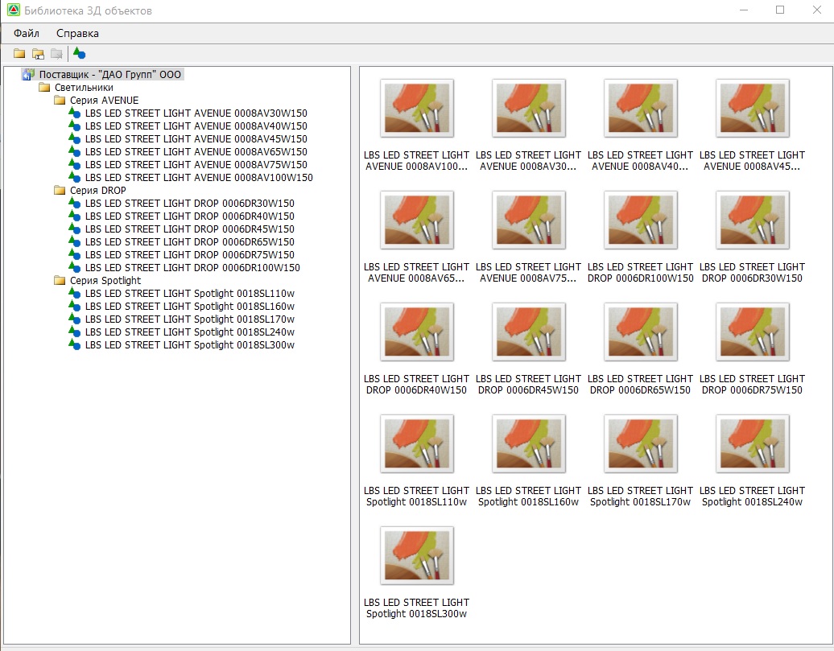This screenshot has height=651, width=834.
Task: Select DROP 0006DR45W150 in the tree list
Action: [x=189, y=229]
